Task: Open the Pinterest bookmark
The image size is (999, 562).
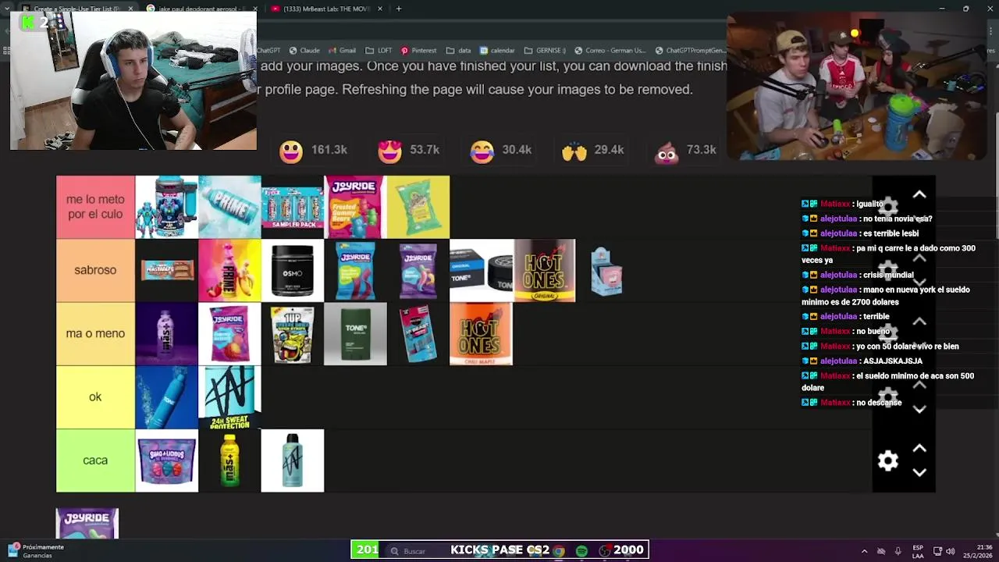Action: pyautogui.click(x=418, y=50)
